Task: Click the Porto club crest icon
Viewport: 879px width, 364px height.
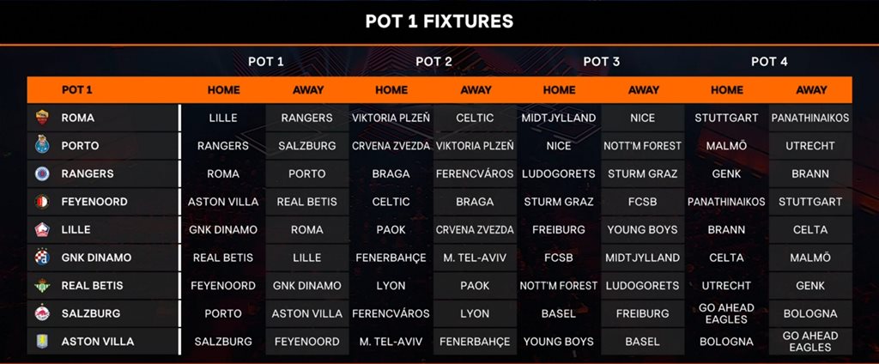Action: (42, 146)
